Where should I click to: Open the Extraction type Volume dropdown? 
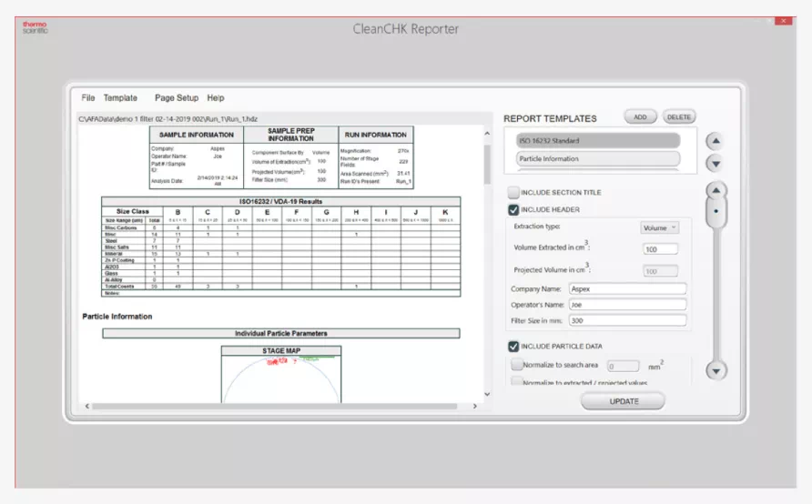(660, 227)
